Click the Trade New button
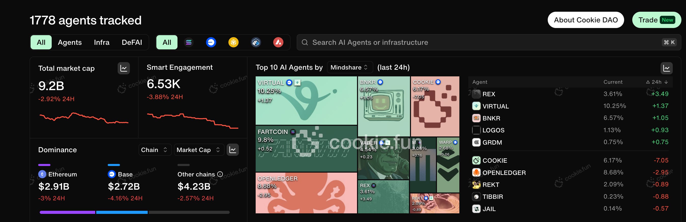686x222 pixels. point(657,20)
